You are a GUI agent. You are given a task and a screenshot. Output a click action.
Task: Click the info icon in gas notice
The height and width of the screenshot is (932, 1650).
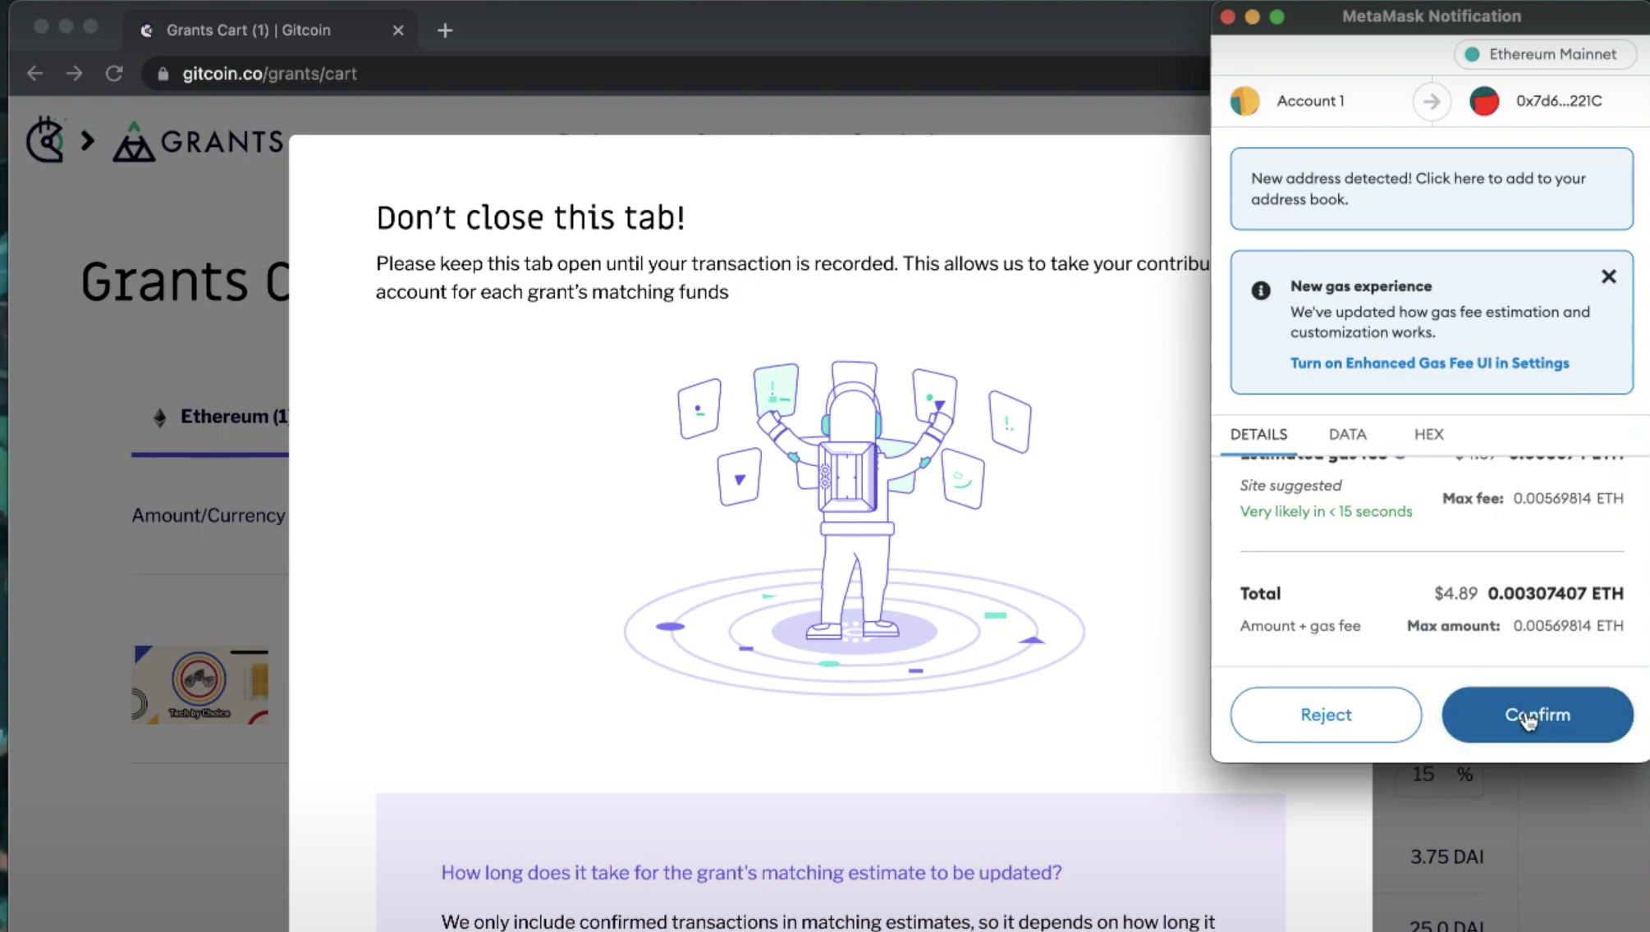[x=1261, y=290]
